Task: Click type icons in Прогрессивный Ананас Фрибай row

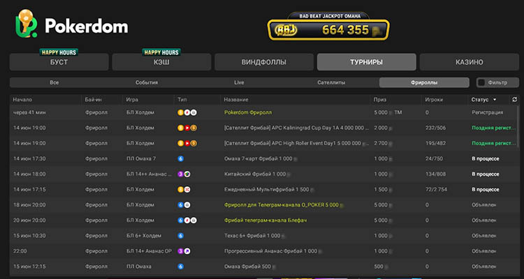Action: 184,251
